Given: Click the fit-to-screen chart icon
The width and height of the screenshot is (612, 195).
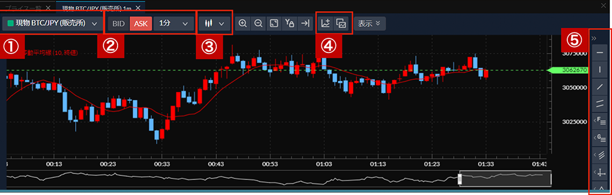Looking at the screenshot, I should pos(274,24).
